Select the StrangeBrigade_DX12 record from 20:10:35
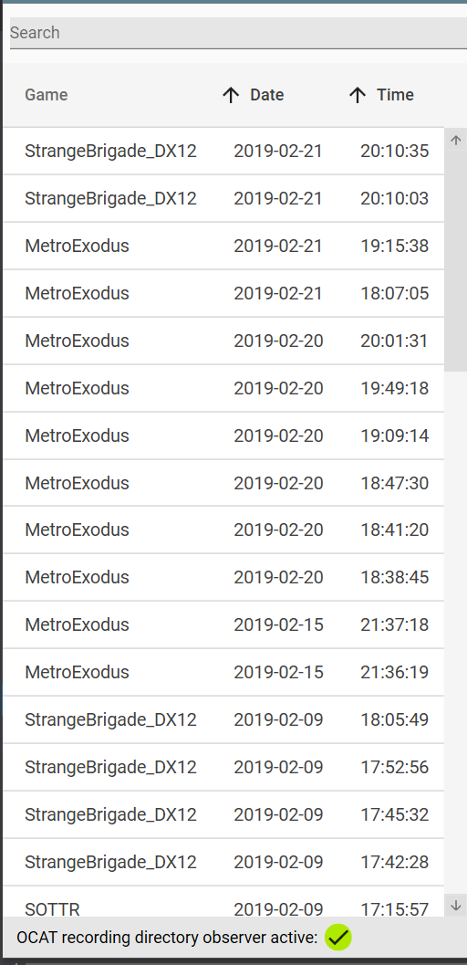467x965 pixels. point(223,151)
